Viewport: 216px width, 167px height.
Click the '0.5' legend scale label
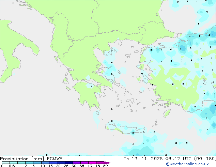pyautogui.click(x=12, y=166)
